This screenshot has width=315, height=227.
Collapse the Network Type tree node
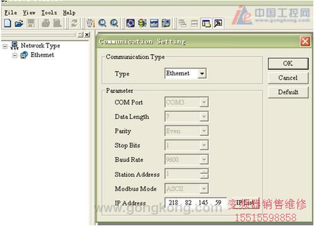(5, 47)
